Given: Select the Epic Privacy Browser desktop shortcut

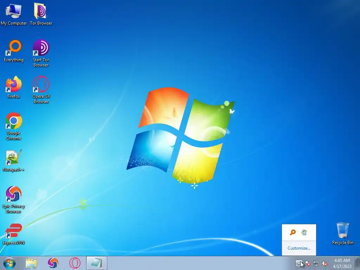Looking at the screenshot, I should (14, 200).
